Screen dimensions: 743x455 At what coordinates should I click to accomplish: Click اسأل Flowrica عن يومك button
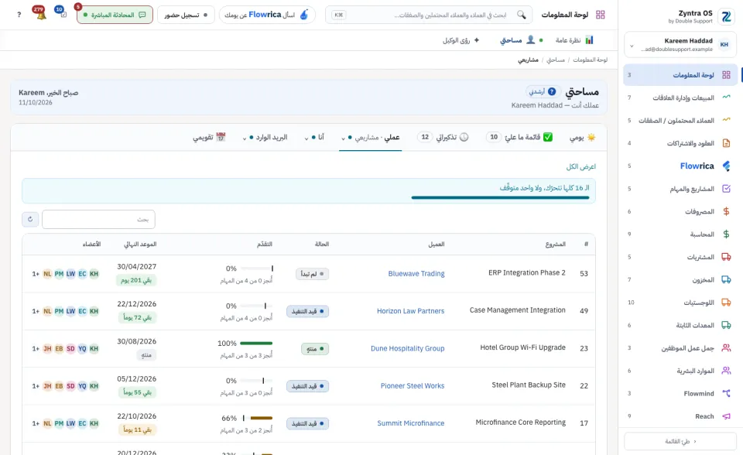[x=267, y=15]
